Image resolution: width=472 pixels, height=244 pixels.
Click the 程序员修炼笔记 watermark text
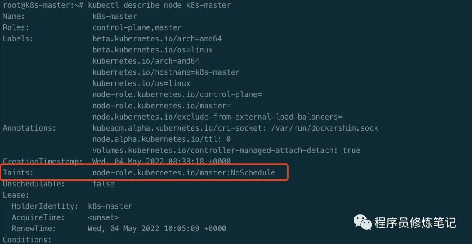pyautogui.click(x=415, y=223)
